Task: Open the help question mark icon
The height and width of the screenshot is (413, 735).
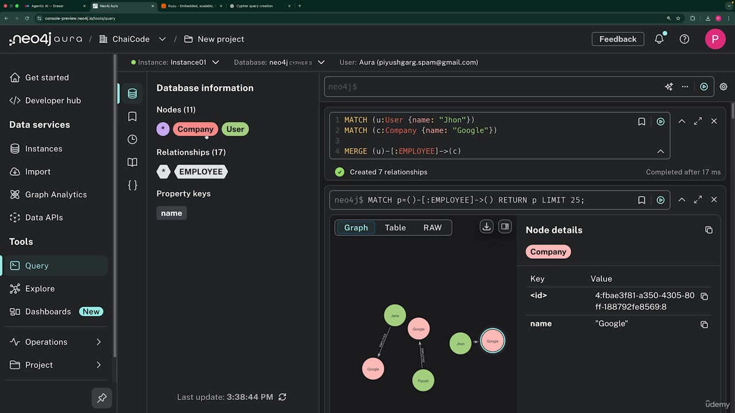Action: [x=684, y=39]
